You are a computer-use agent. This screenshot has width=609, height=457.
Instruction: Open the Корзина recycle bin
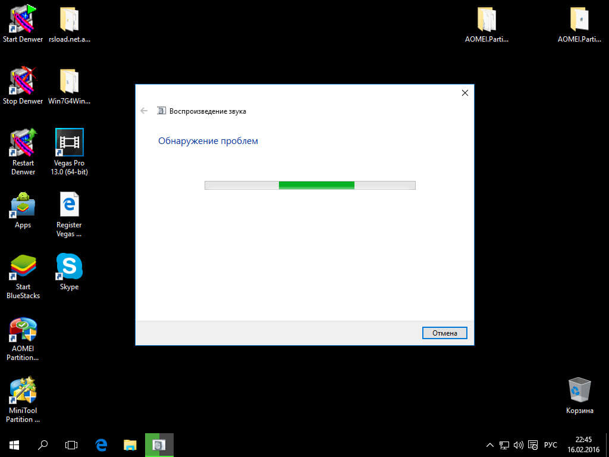(x=579, y=392)
